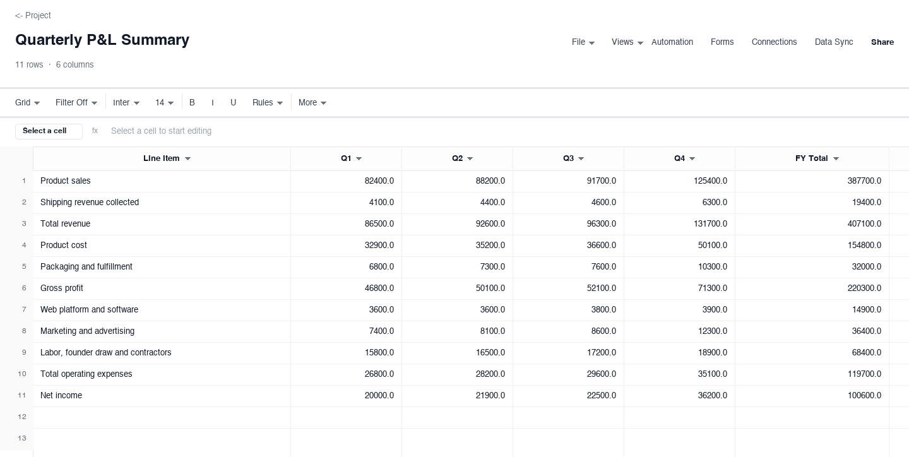Click Q4 value 3900.0
The width and height of the screenshot is (909, 457).
[x=679, y=310]
